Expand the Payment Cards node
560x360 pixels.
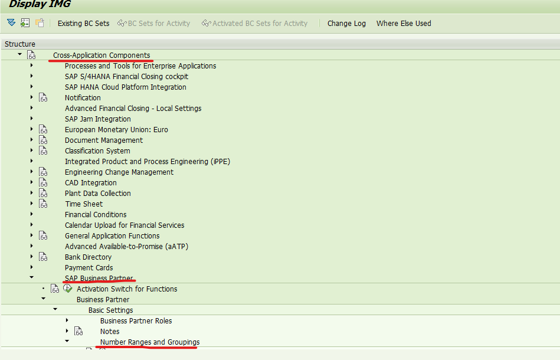coord(31,267)
